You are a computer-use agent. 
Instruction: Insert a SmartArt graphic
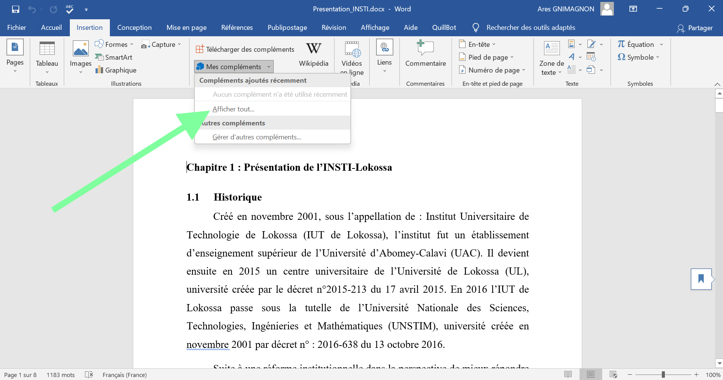click(114, 57)
